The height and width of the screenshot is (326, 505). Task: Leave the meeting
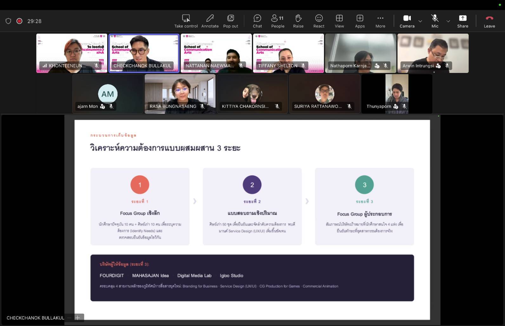[489, 21]
